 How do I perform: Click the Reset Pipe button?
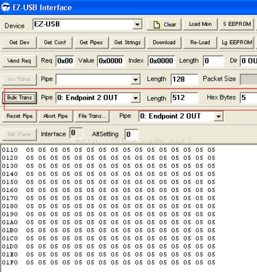pos(19,116)
